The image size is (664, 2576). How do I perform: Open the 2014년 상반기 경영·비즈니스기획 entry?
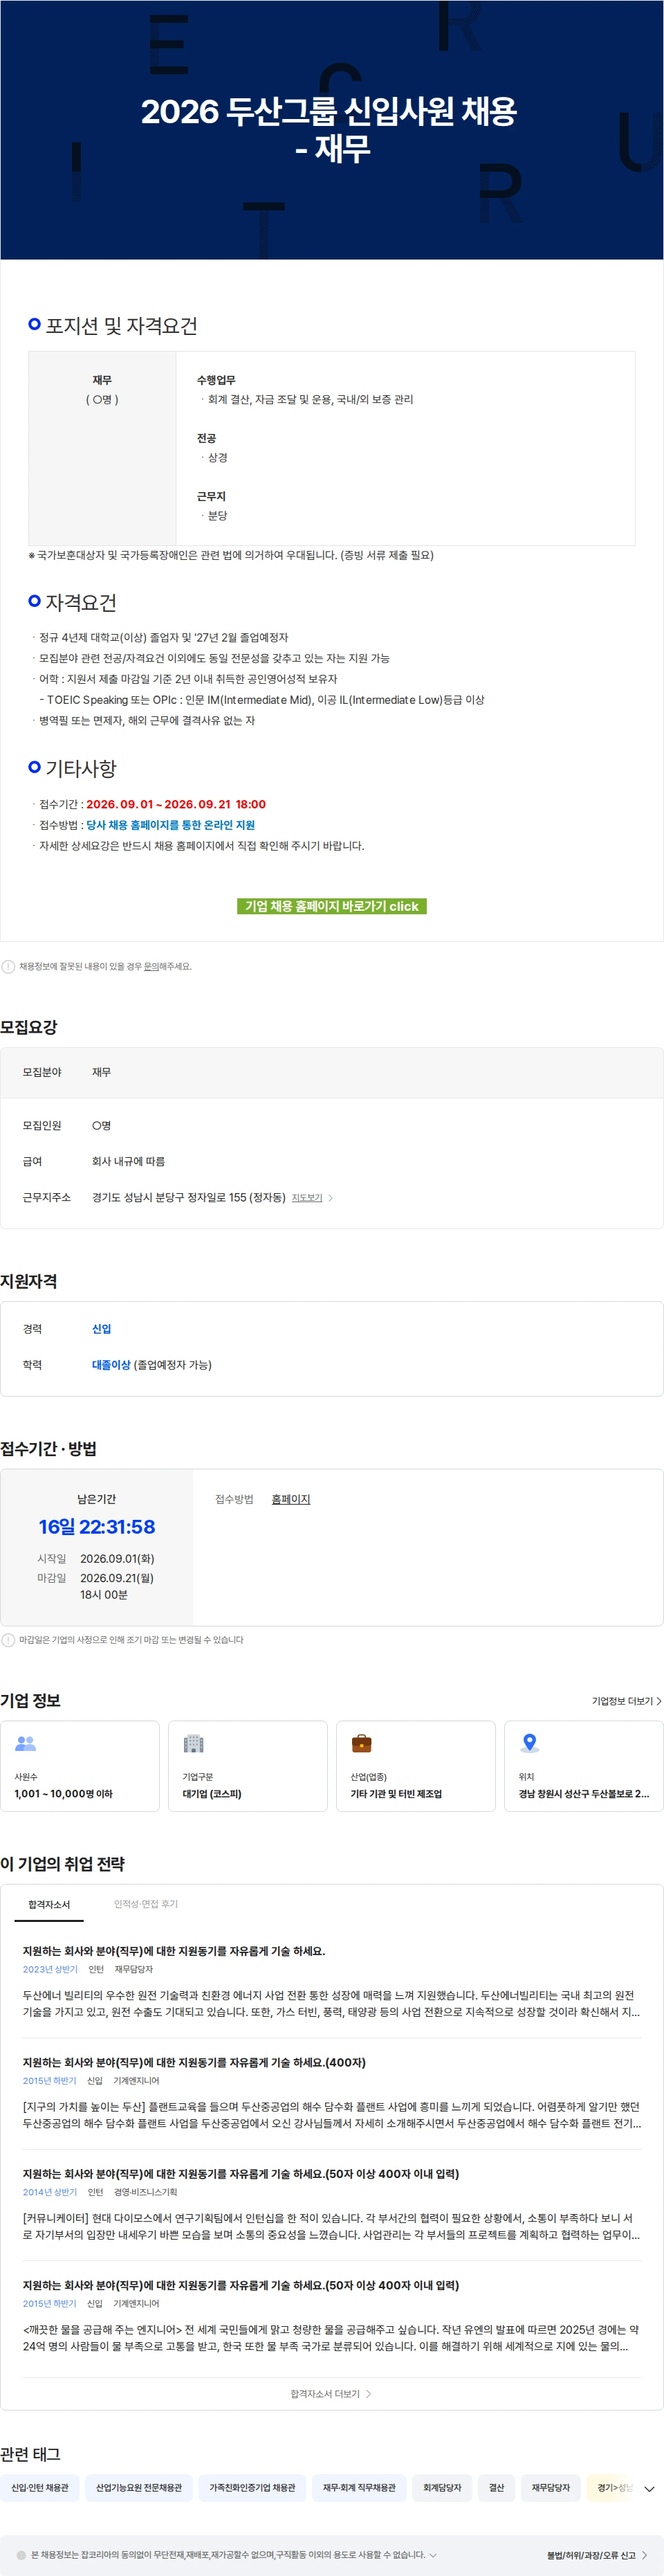(x=332, y=2205)
